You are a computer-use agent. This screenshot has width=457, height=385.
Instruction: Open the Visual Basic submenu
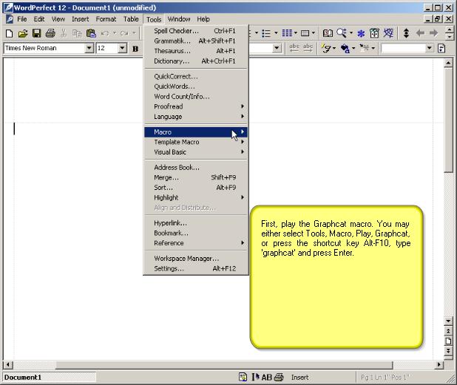pyautogui.click(x=195, y=152)
